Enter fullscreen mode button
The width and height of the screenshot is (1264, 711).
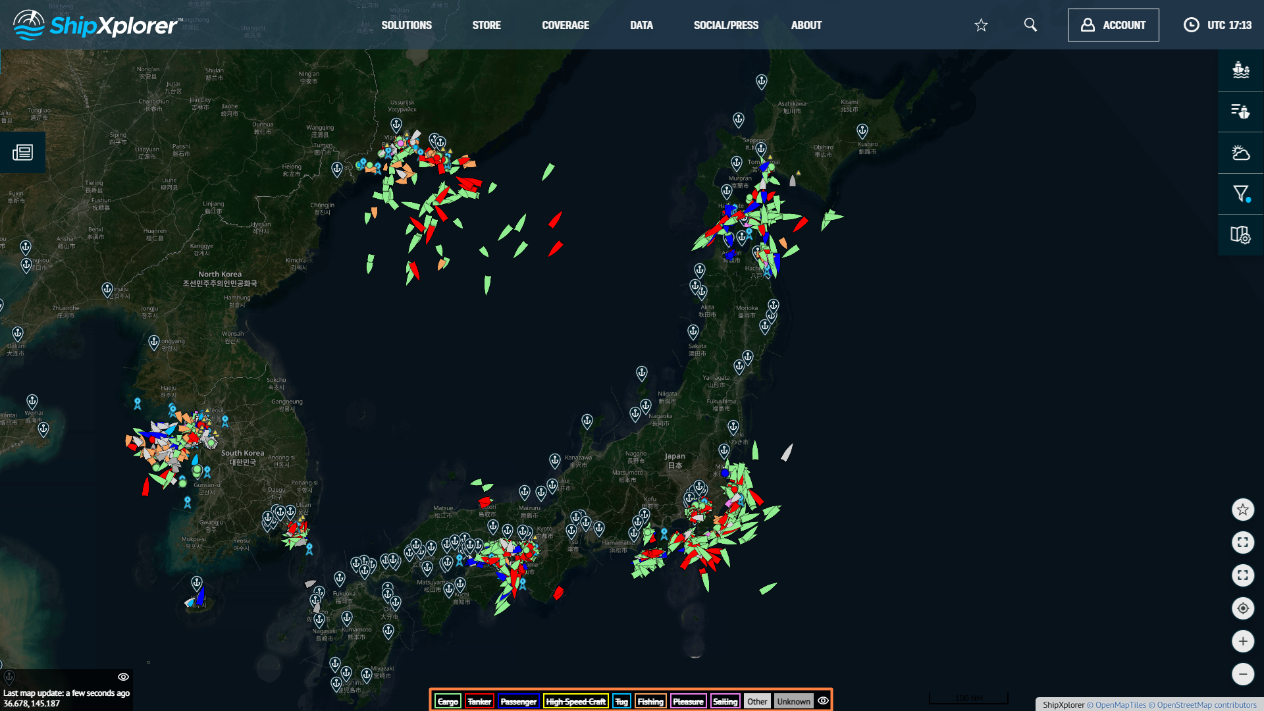1243,542
